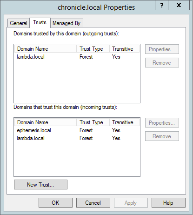Sort incoming trusts by Trust Type header

click(x=93, y=122)
